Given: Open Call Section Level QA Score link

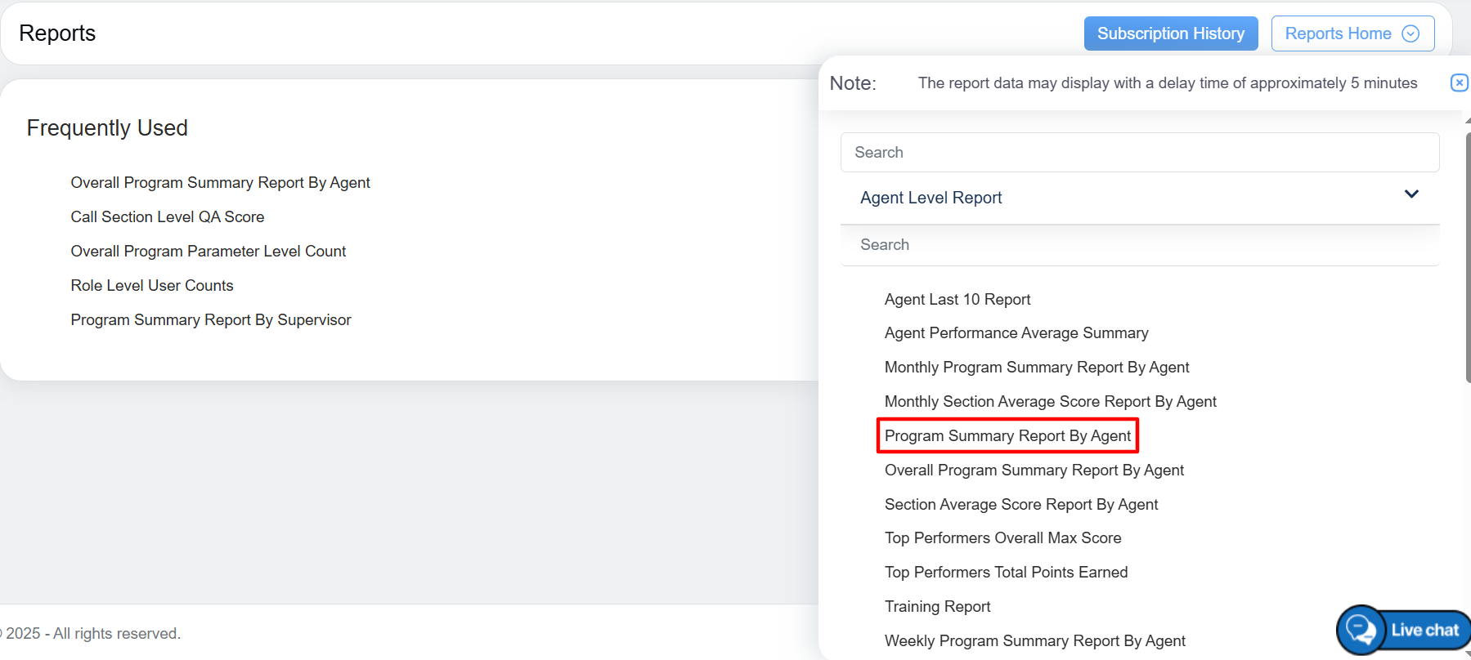Looking at the screenshot, I should point(168,217).
